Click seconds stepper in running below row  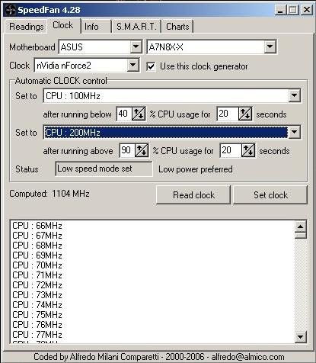click(x=245, y=114)
